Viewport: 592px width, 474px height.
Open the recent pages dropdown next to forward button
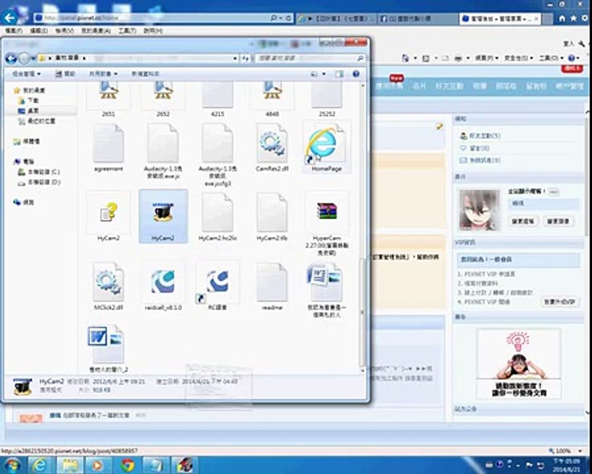pyautogui.click(x=34, y=58)
